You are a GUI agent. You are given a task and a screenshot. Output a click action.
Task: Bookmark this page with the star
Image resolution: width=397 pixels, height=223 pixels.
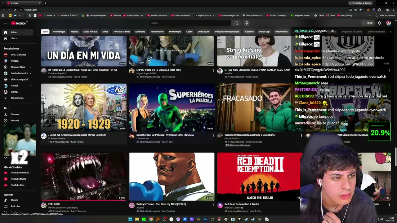360,10
